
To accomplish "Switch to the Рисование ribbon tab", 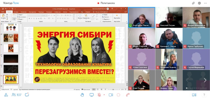I will [24, 12].
